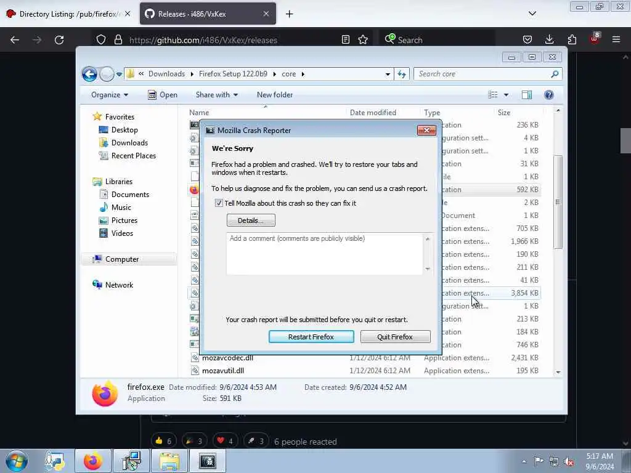This screenshot has width=631, height=473.
Task: Click the Explorer file list scroll-down arrow
Action: click(558, 372)
